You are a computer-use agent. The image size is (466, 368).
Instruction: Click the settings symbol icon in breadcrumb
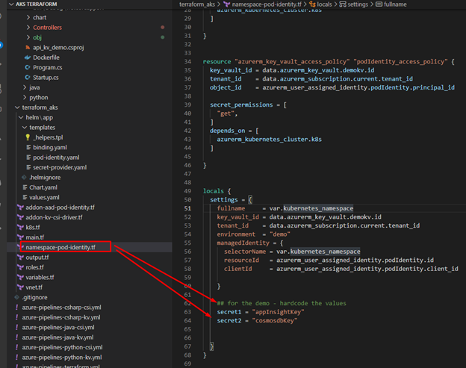point(343,4)
